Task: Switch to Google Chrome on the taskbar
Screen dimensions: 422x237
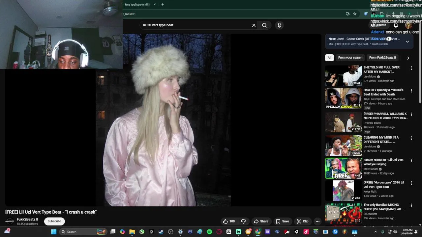Action: [257, 232]
